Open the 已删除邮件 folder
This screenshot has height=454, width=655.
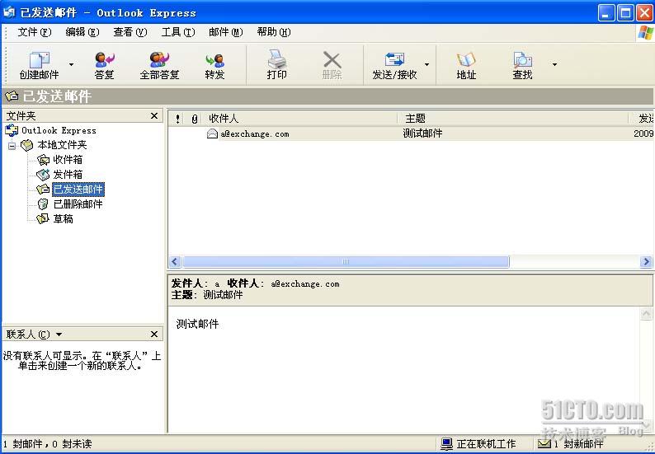coord(78,204)
